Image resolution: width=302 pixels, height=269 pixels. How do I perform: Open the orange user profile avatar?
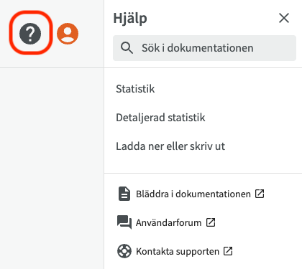click(68, 34)
